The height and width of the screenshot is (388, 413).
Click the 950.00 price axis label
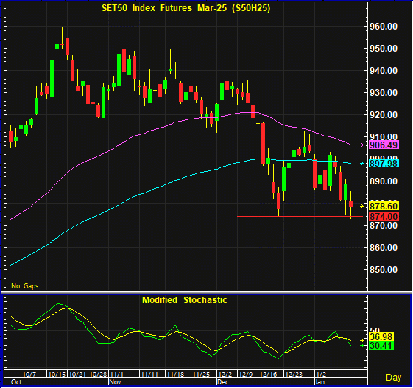[384, 49]
